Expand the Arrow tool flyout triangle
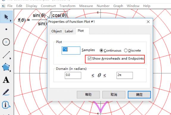 click(x=11, y=21)
